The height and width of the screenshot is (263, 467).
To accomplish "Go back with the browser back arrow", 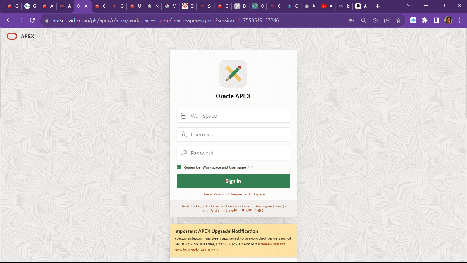I will [9, 20].
